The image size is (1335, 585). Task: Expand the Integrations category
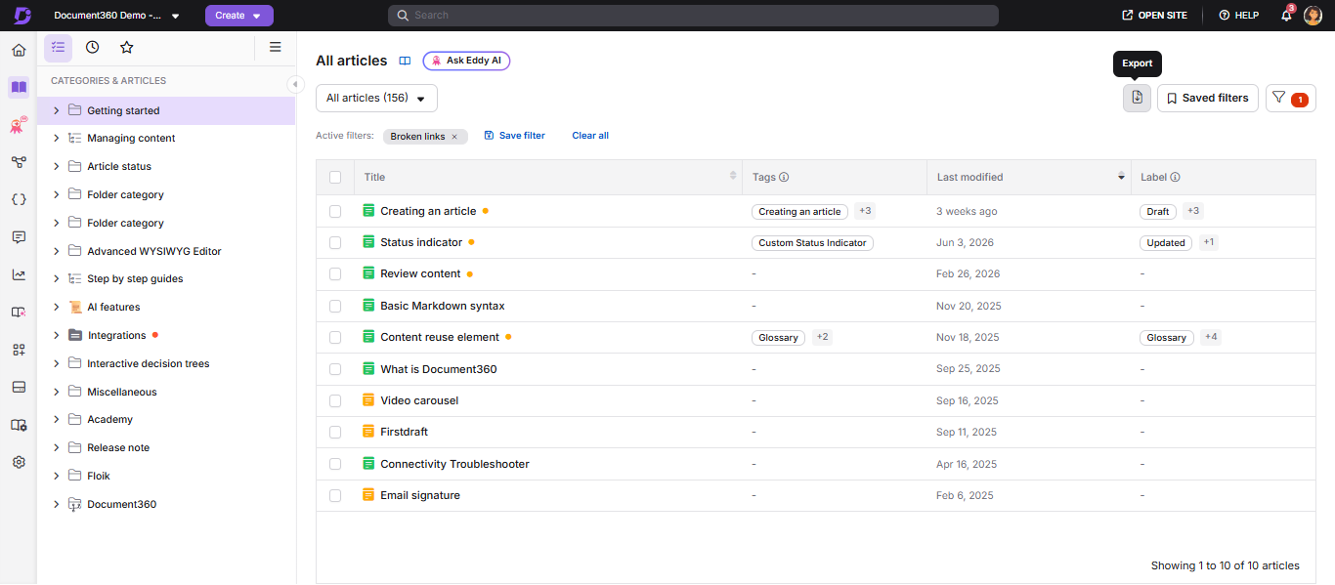pos(57,335)
